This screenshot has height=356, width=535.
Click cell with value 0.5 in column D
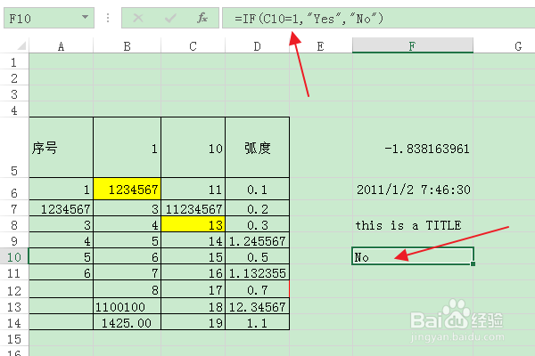pos(258,256)
